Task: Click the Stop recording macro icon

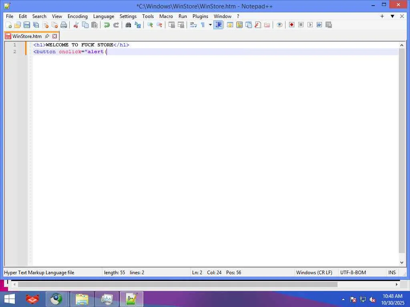Action: coord(301,25)
